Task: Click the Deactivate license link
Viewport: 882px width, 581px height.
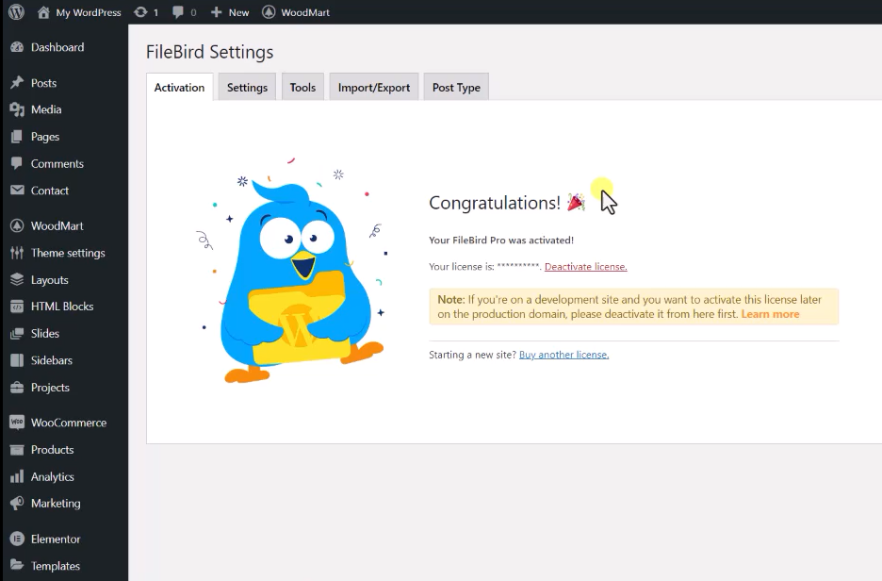Action: click(586, 267)
